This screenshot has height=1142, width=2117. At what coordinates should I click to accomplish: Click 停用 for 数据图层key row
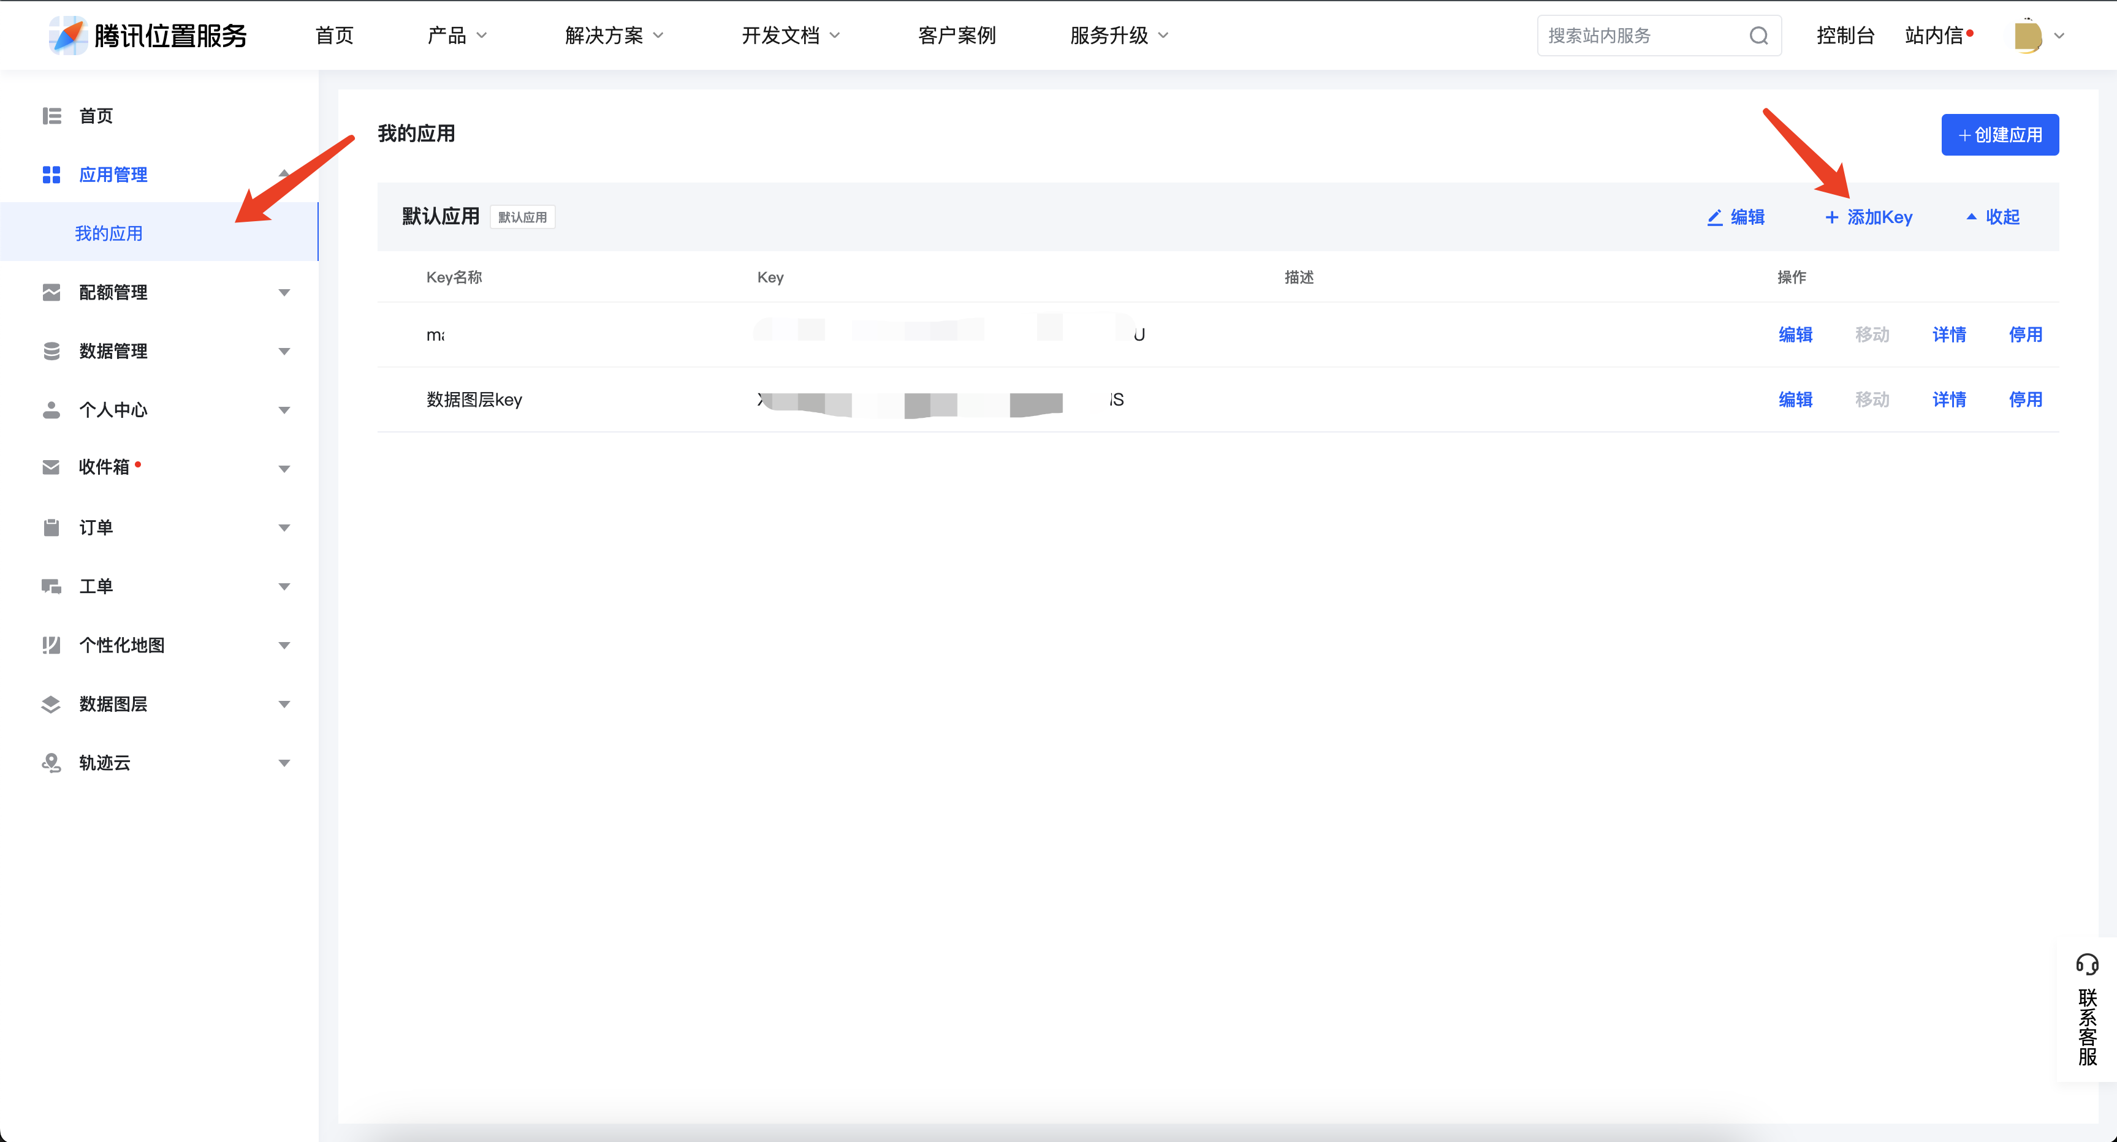[2025, 399]
